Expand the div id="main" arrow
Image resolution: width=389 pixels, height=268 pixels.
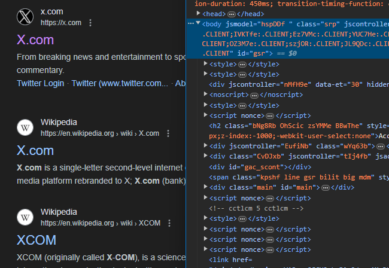[205, 187]
